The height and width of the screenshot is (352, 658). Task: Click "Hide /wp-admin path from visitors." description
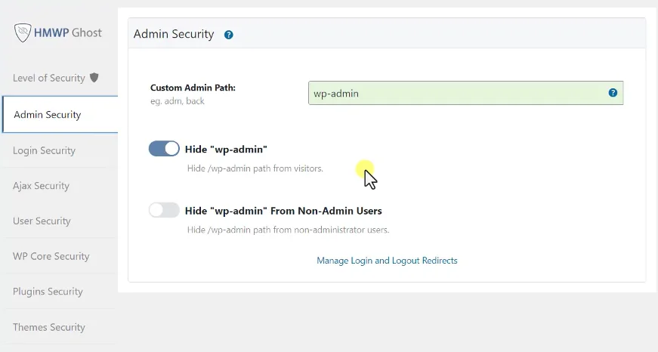click(255, 168)
